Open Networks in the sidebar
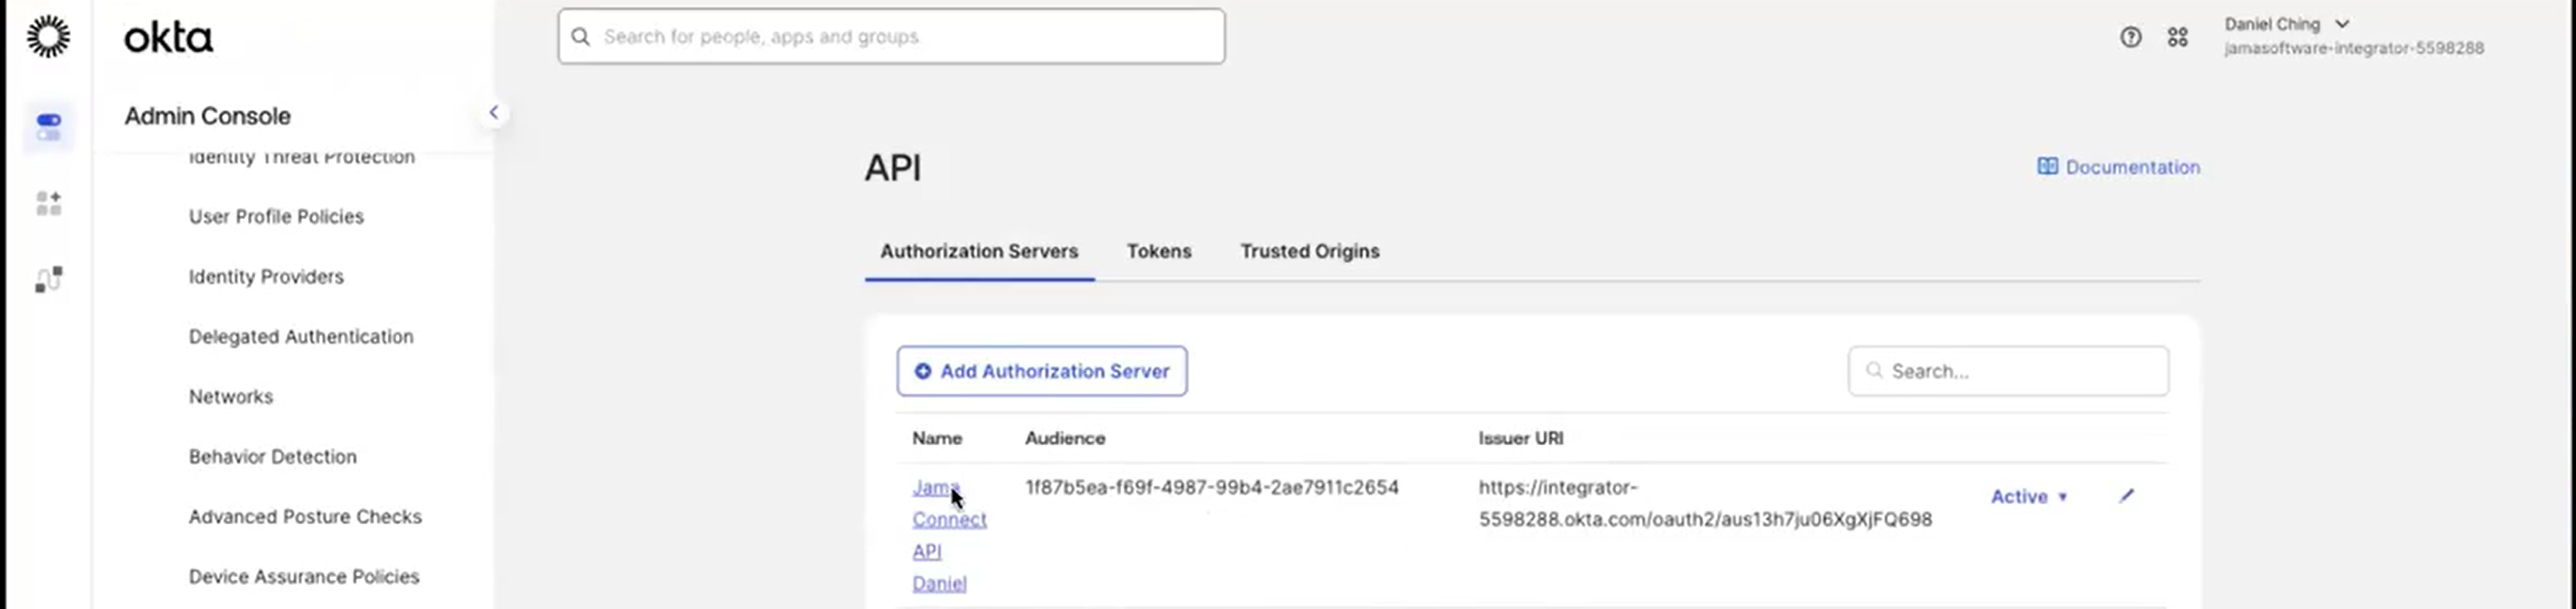 coord(231,397)
